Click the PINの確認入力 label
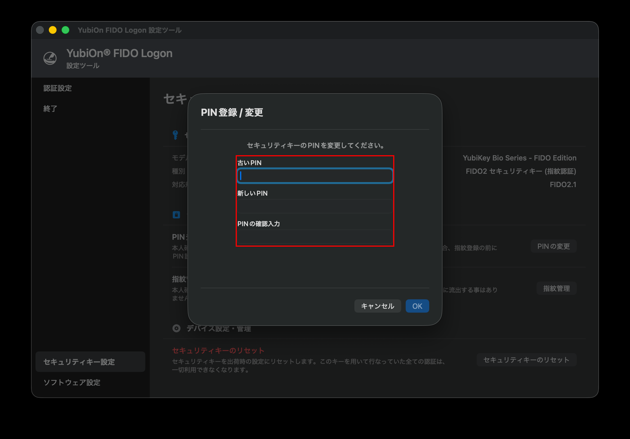The width and height of the screenshot is (630, 439). [258, 224]
